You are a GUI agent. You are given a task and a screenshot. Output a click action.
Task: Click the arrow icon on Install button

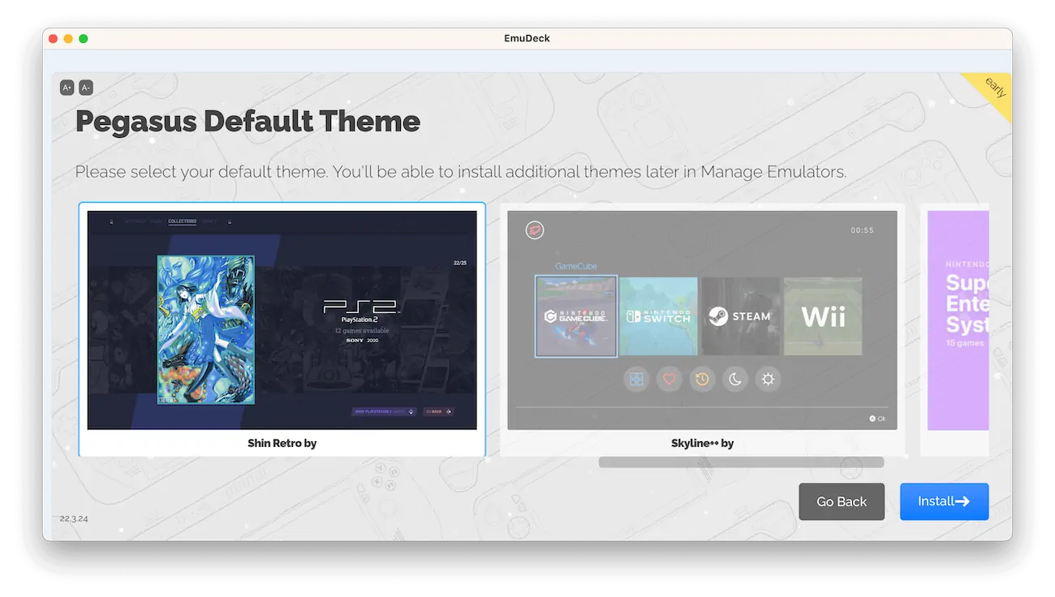tap(962, 501)
